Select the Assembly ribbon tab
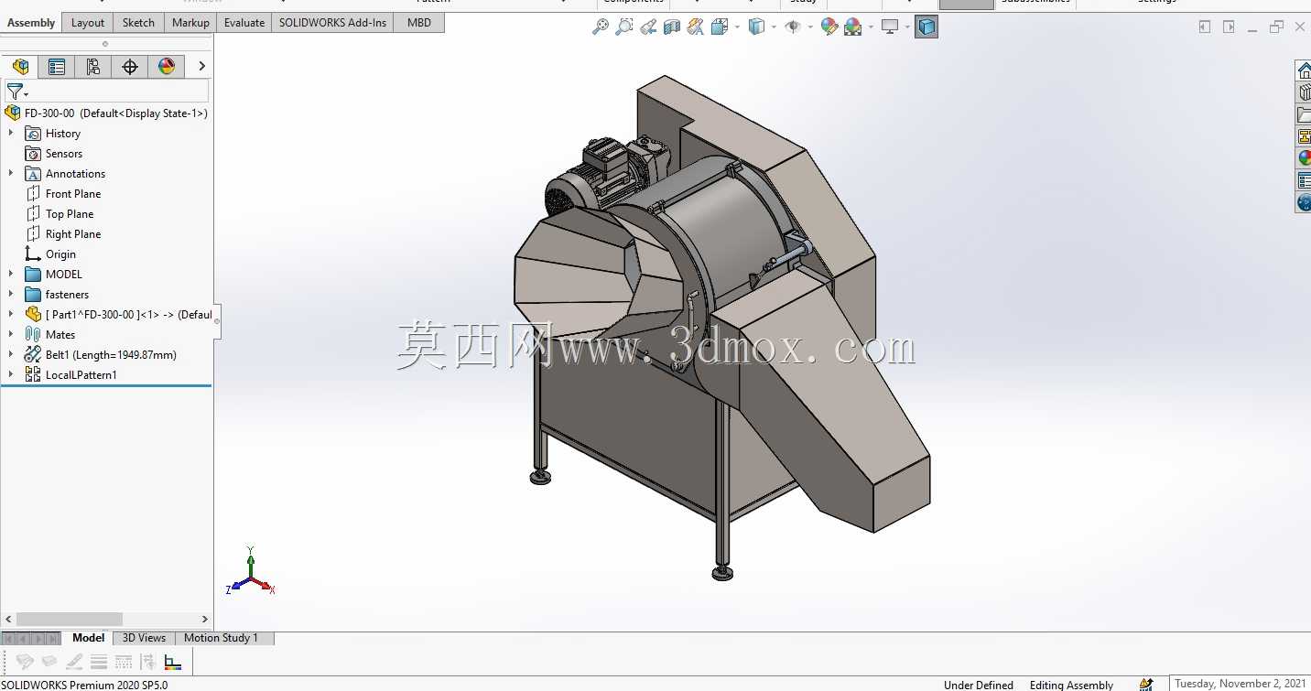The image size is (1311, 691). [x=31, y=23]
